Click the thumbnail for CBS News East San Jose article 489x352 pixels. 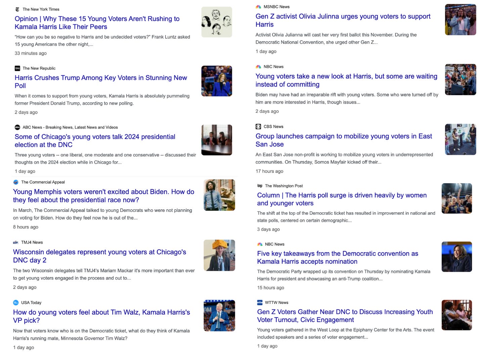tap(460, 139)
